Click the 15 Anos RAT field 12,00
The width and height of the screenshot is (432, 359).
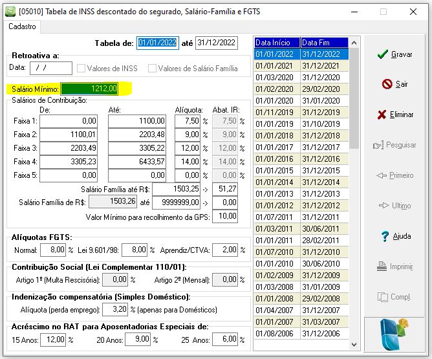point(53,340)
